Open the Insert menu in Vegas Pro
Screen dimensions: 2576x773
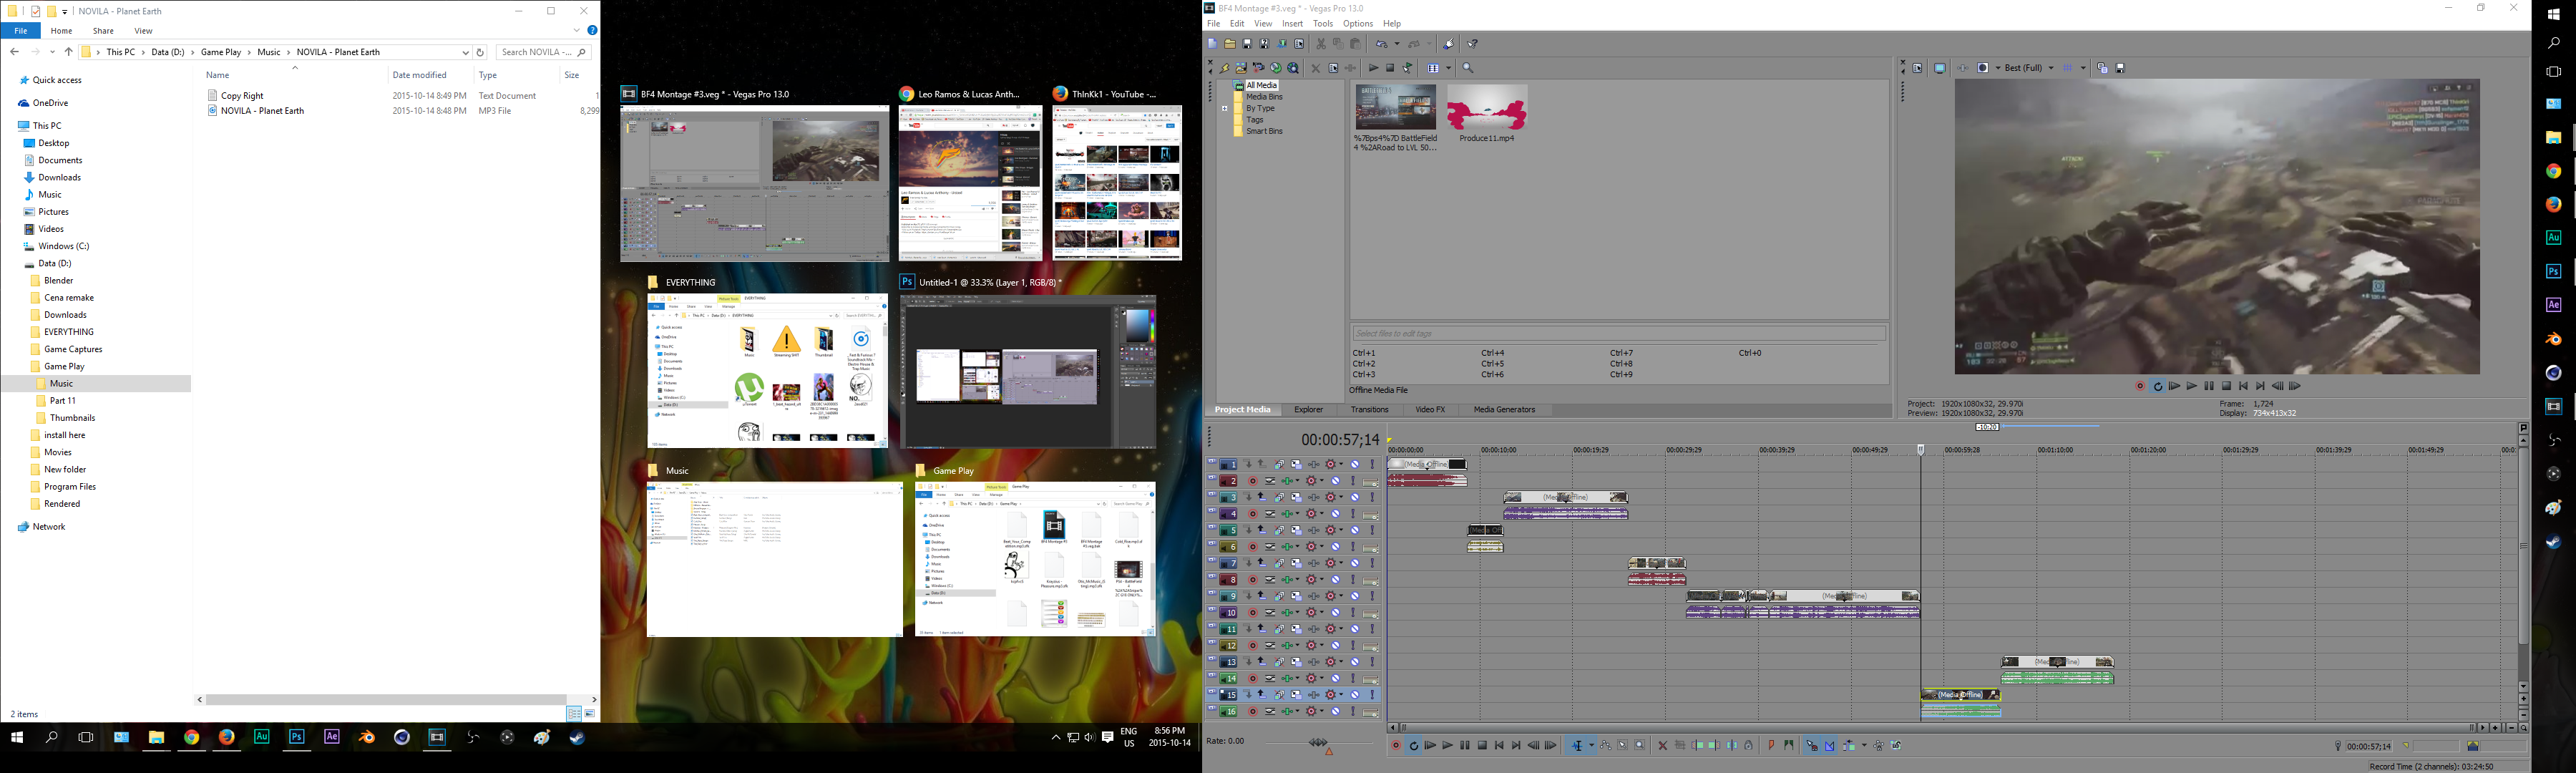click(x=1292, y=24)
